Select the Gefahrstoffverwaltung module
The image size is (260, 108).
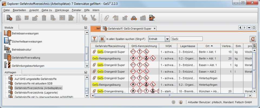(44, 58)
